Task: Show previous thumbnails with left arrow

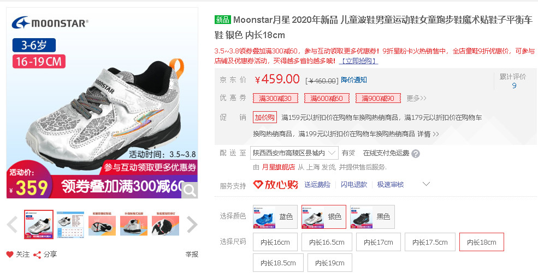Action: click(13, 225)
